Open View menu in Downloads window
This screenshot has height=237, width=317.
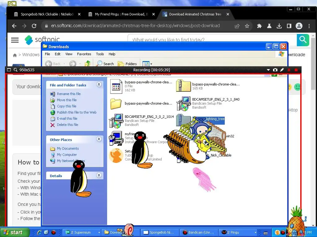pyautogui.click(x=69, y=54)
